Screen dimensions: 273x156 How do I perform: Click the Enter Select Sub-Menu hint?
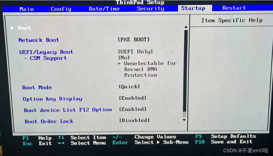(x=150, y=142)
